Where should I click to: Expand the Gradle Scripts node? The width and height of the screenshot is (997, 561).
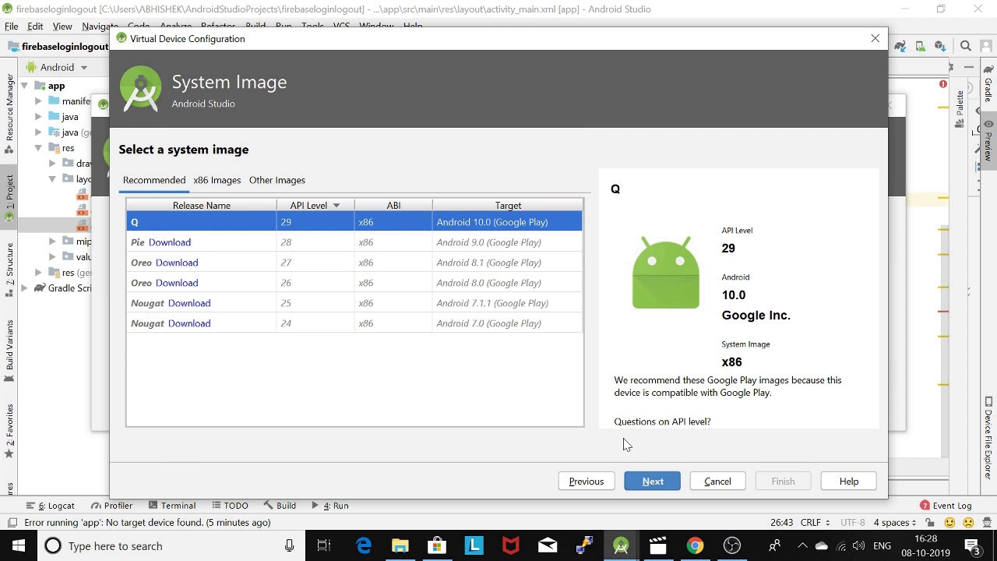tap(24, 288)
